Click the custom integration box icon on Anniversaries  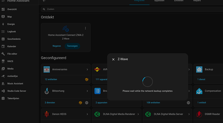tap(87, 79)
